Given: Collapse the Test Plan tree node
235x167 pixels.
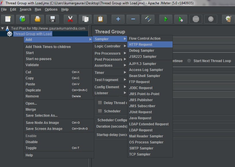Looking at the screenshot, I should (3, 28).
